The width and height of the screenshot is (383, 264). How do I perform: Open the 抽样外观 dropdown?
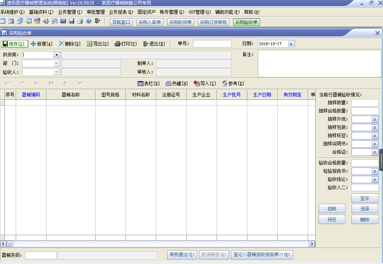pos(375,119)
